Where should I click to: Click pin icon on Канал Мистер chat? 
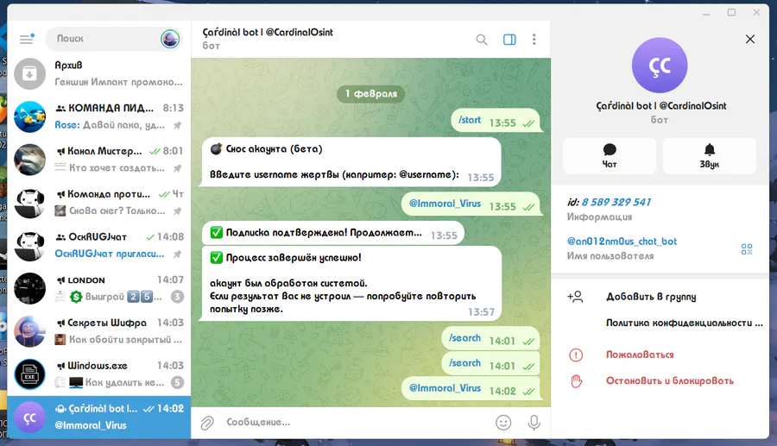tap(177, 168)
